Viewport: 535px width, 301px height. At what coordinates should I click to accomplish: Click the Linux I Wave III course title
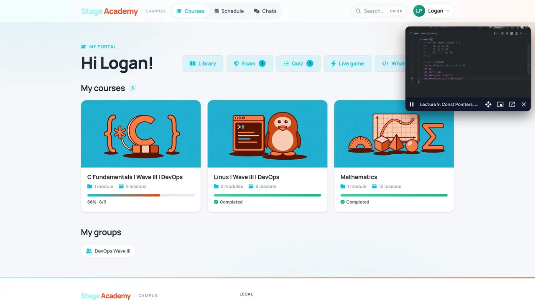click(x=247, y=177)
